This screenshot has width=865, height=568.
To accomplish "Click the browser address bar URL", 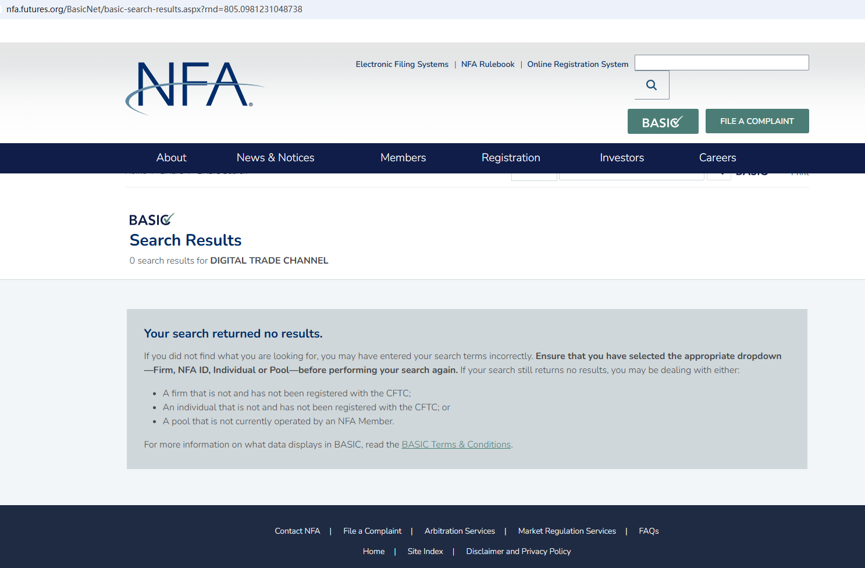I will [x=154, y=9].
